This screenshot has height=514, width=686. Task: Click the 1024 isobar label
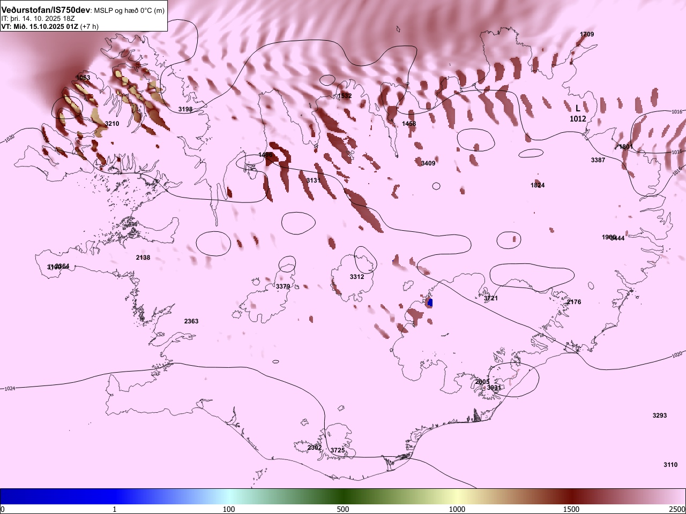(10, 388)
